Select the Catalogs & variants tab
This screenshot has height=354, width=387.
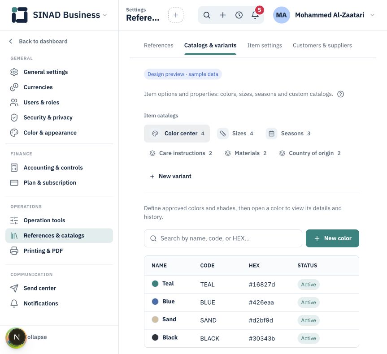[210, 45]
